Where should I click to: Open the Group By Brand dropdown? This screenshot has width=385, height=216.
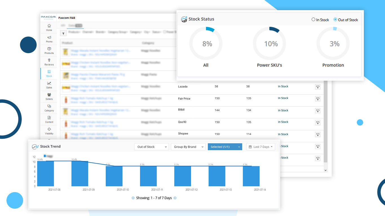[188, 147]
